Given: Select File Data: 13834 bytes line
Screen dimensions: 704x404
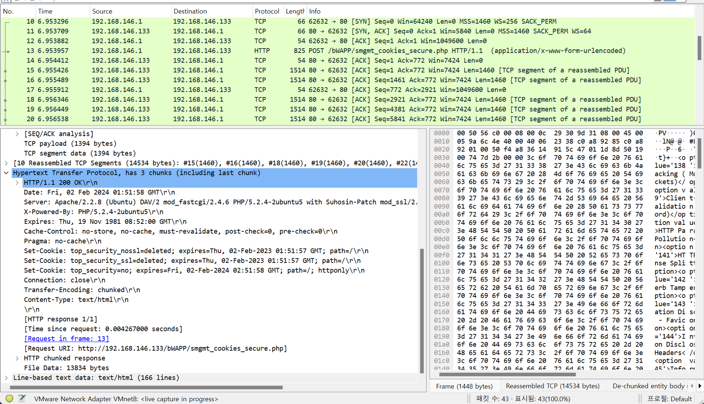Looking at the screenshot, I should tap(67, 368).
